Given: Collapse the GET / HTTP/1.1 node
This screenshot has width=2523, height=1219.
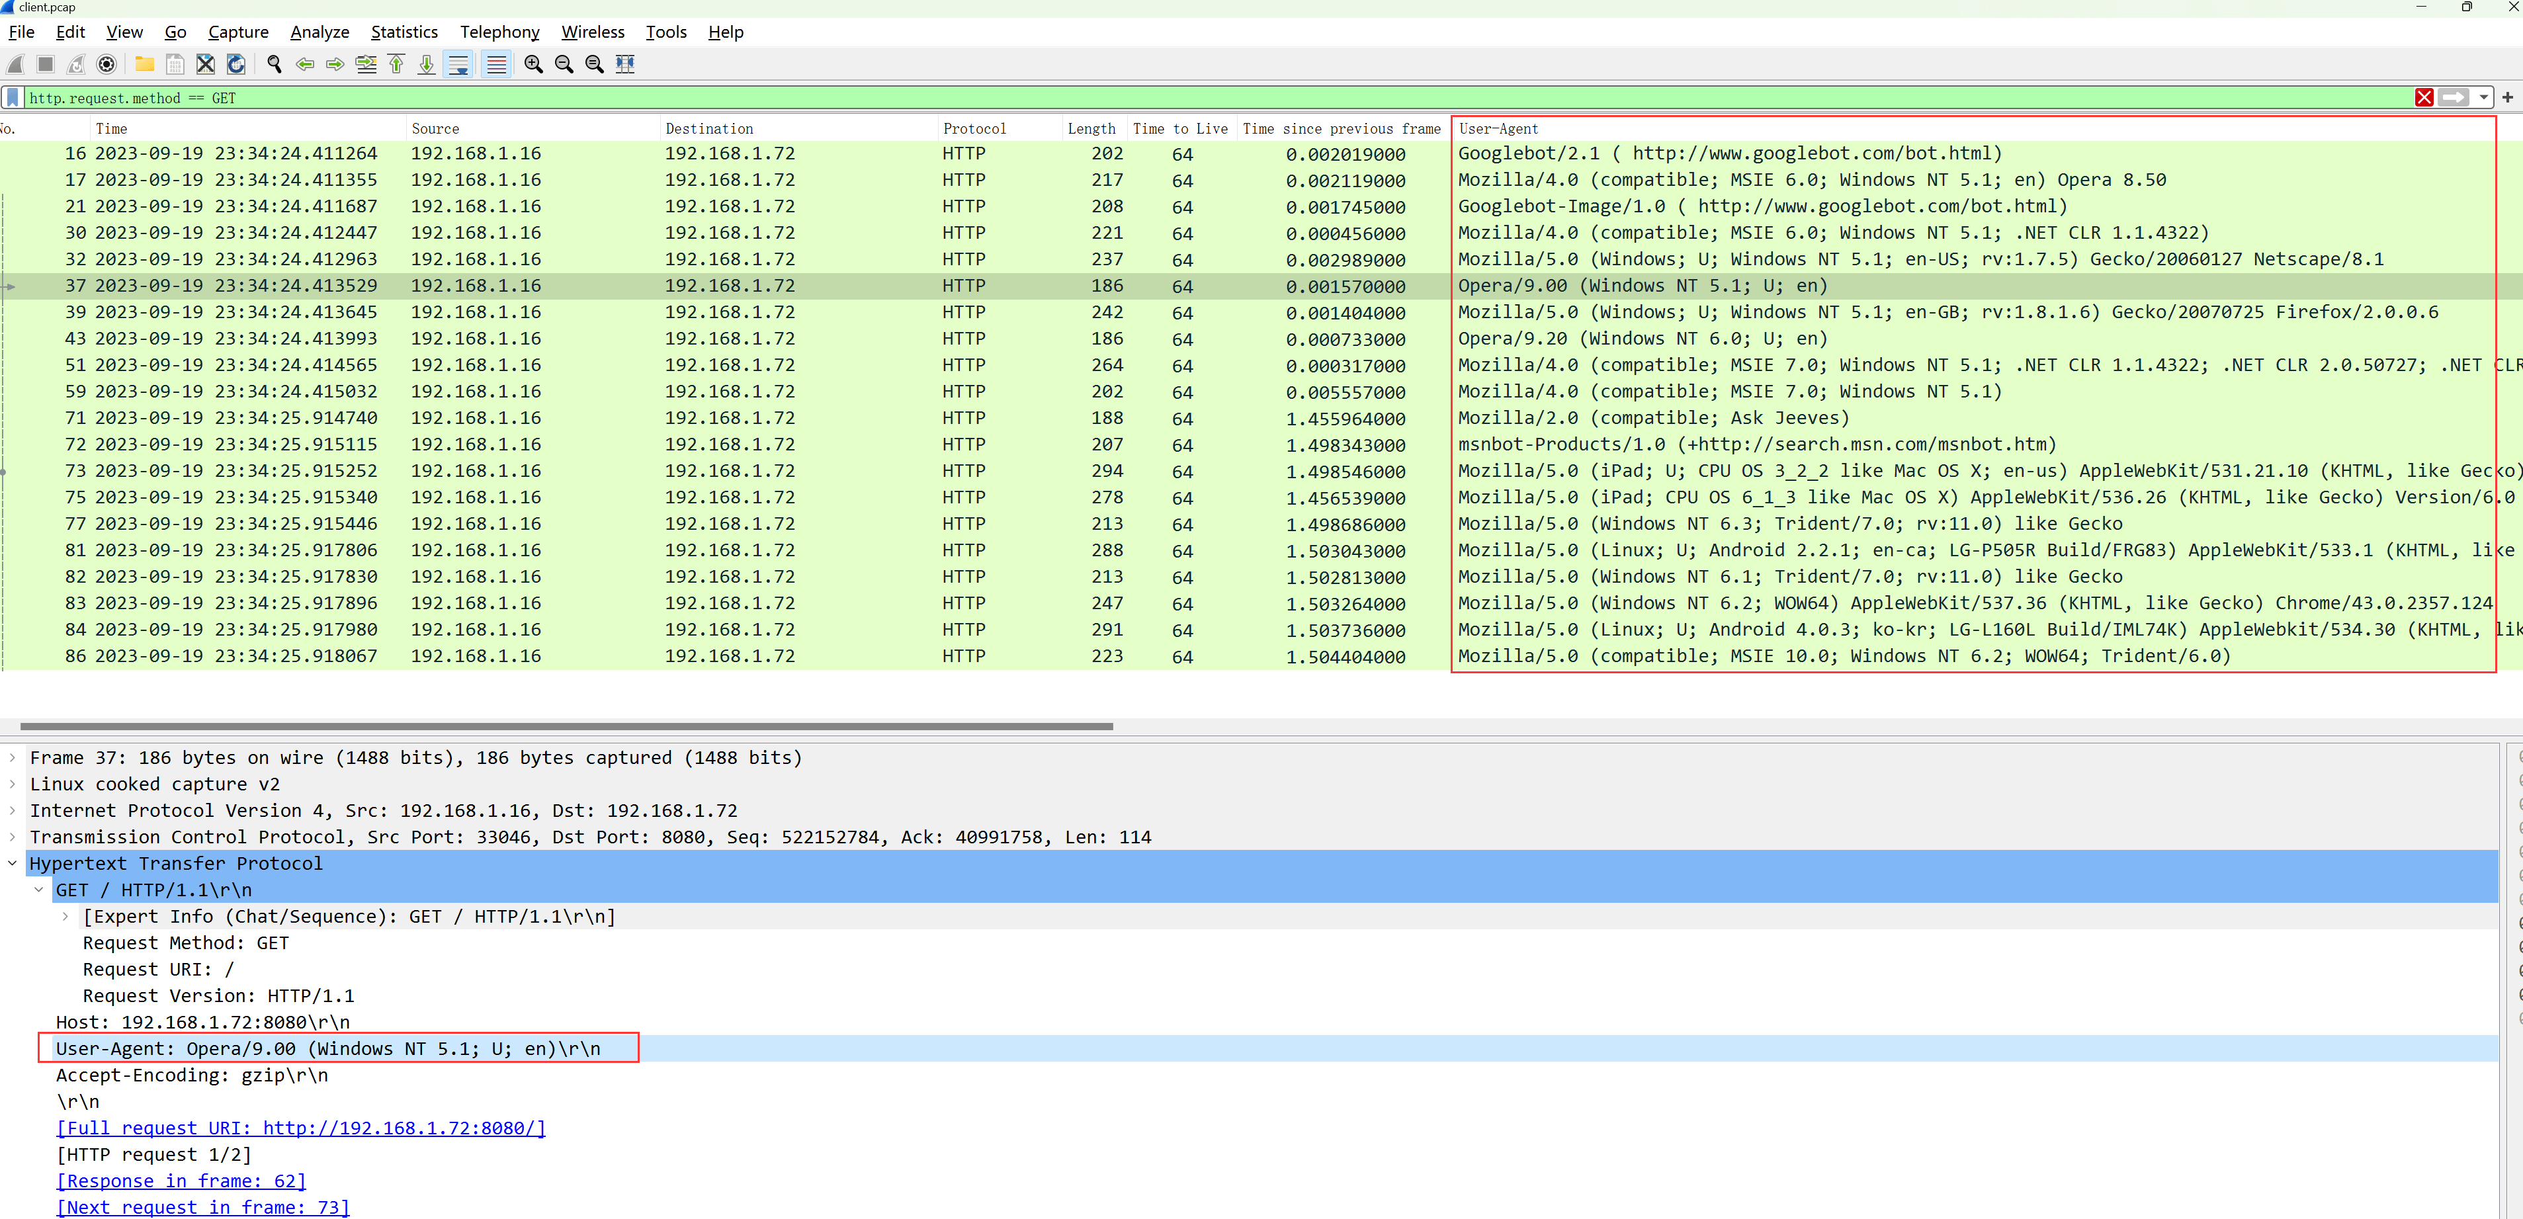Looking at the screenshot, I should (x=38, y=890).
